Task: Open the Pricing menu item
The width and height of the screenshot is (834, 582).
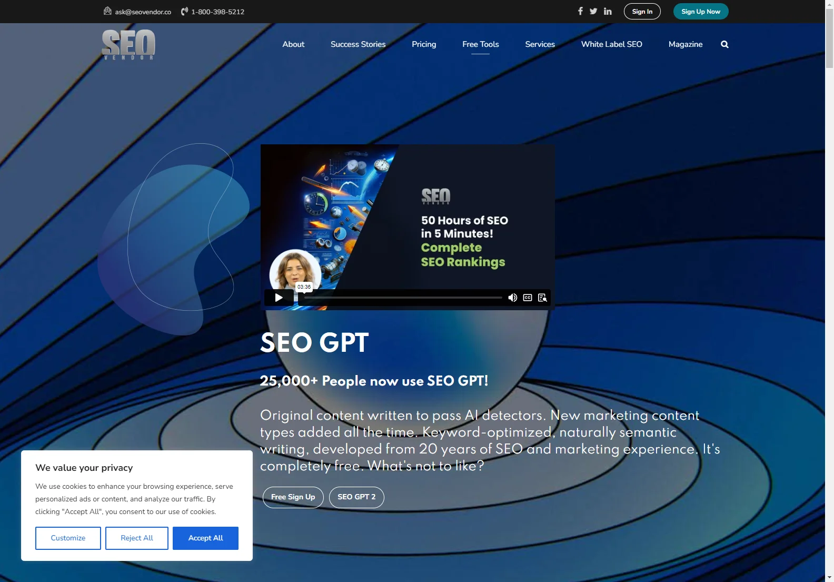Action: pyautogui.click(x=424, y=44)
